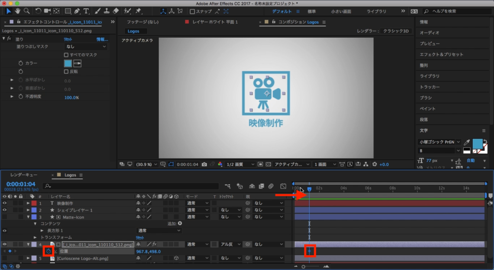494x270 pixels.
Task: Expand the トランスフォーム property group
Action: [35, 237]
